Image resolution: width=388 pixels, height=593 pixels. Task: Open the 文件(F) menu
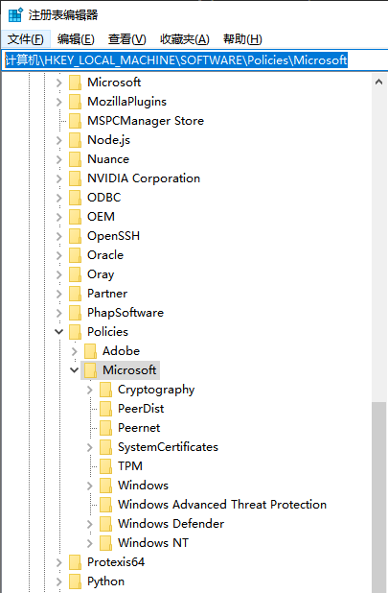click(x=26, y=39)
